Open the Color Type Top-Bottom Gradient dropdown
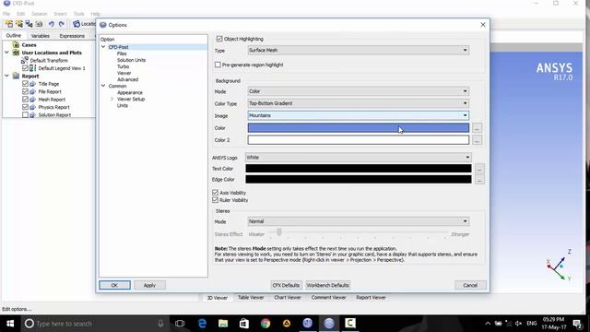This screenshot has width=590, height=332. [x=359, y=103]
